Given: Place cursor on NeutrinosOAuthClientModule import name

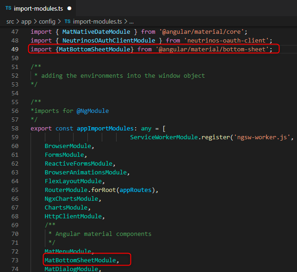Looking at the screenshot, I should click(x=109, y=41).
